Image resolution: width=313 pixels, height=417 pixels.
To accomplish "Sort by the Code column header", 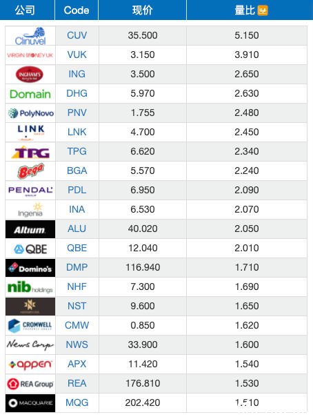I will 77,10.
